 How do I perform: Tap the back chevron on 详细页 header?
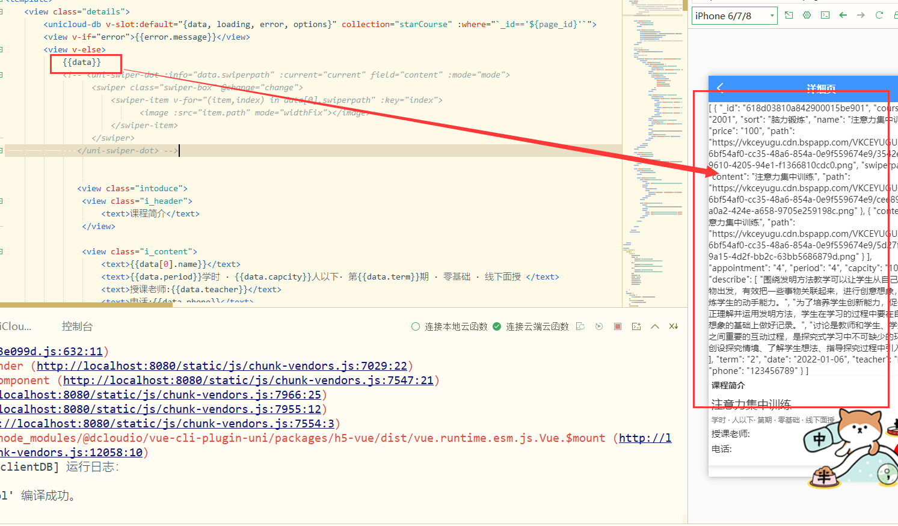[x=720, y=88]
